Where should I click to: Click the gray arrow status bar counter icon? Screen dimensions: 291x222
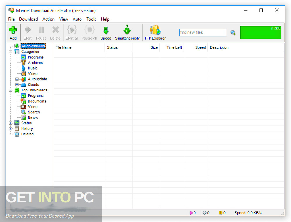pyautogui.click(x=205, y=213)
